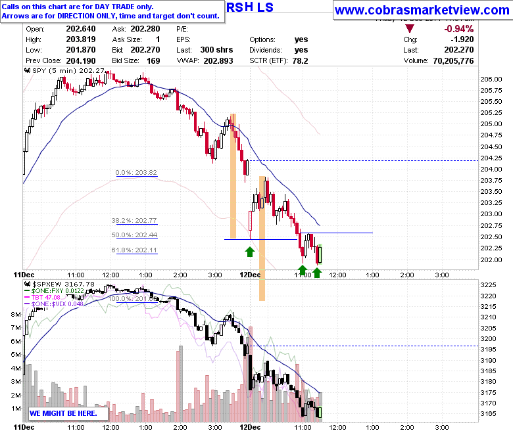
Task: Click the Last 300 shrs value
Action: tap(216, 50)
